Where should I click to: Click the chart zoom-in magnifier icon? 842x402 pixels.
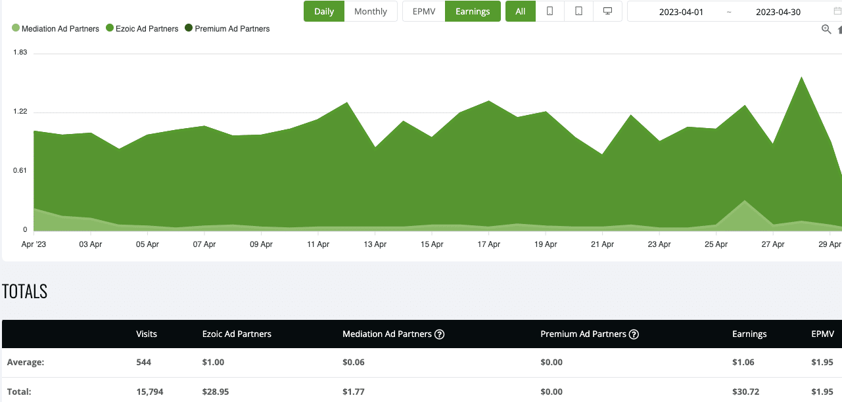[x=826, y=29]
